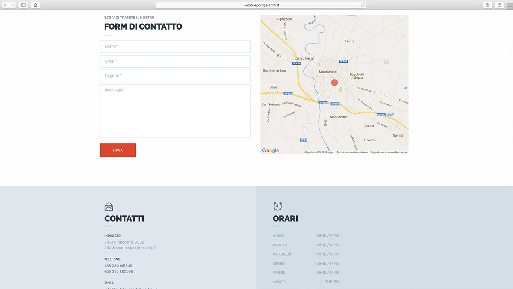Click the Venerdì hours row

click(x=306, y=273)
